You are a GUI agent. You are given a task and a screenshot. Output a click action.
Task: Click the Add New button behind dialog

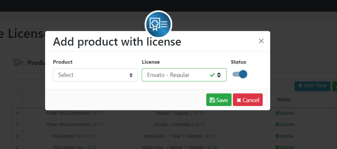click(x=312, y=86)
